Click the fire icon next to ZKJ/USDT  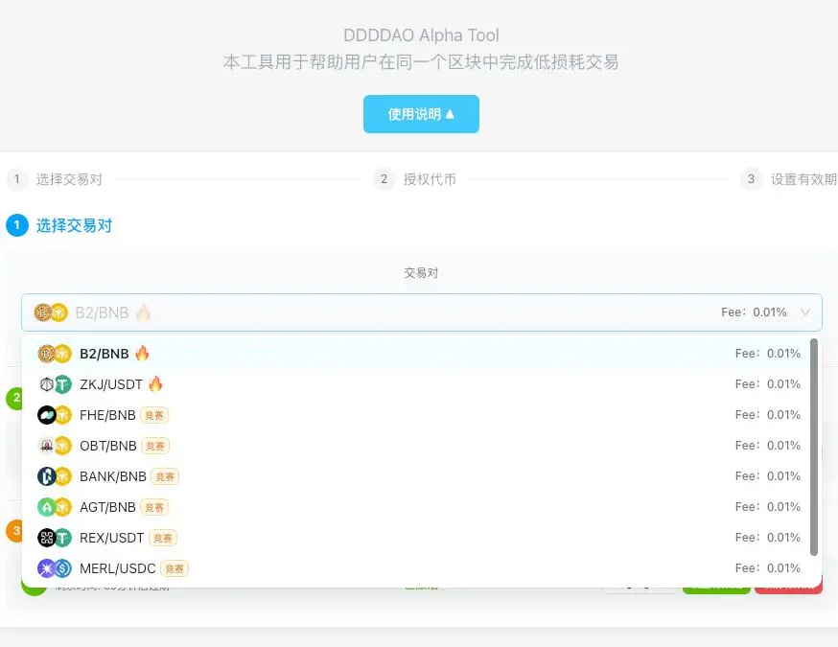[x=155, y=383]
